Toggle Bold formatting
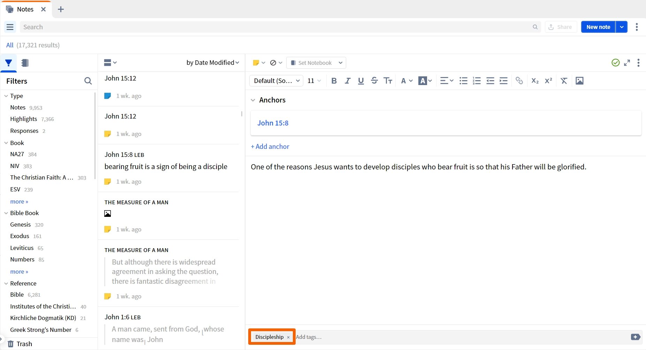The height and width of the screenshot is (350, 646). (x=334, y=81)
